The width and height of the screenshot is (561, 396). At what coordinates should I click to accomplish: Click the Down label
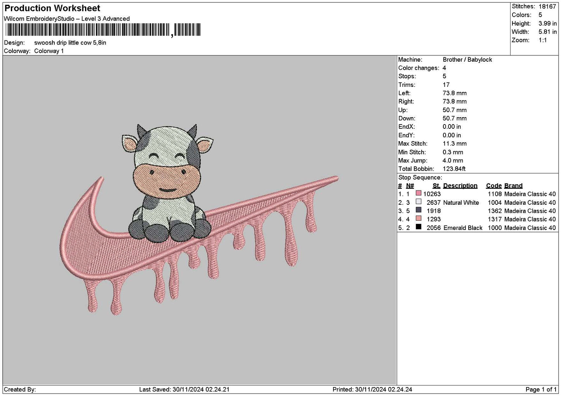coord(407,119)
